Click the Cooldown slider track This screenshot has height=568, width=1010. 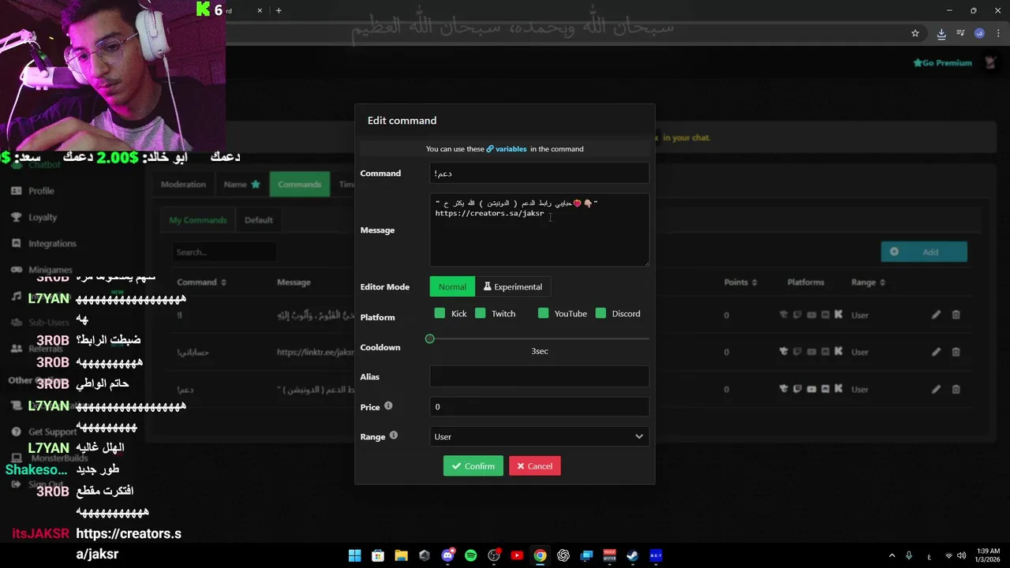(x=540, y=338)
